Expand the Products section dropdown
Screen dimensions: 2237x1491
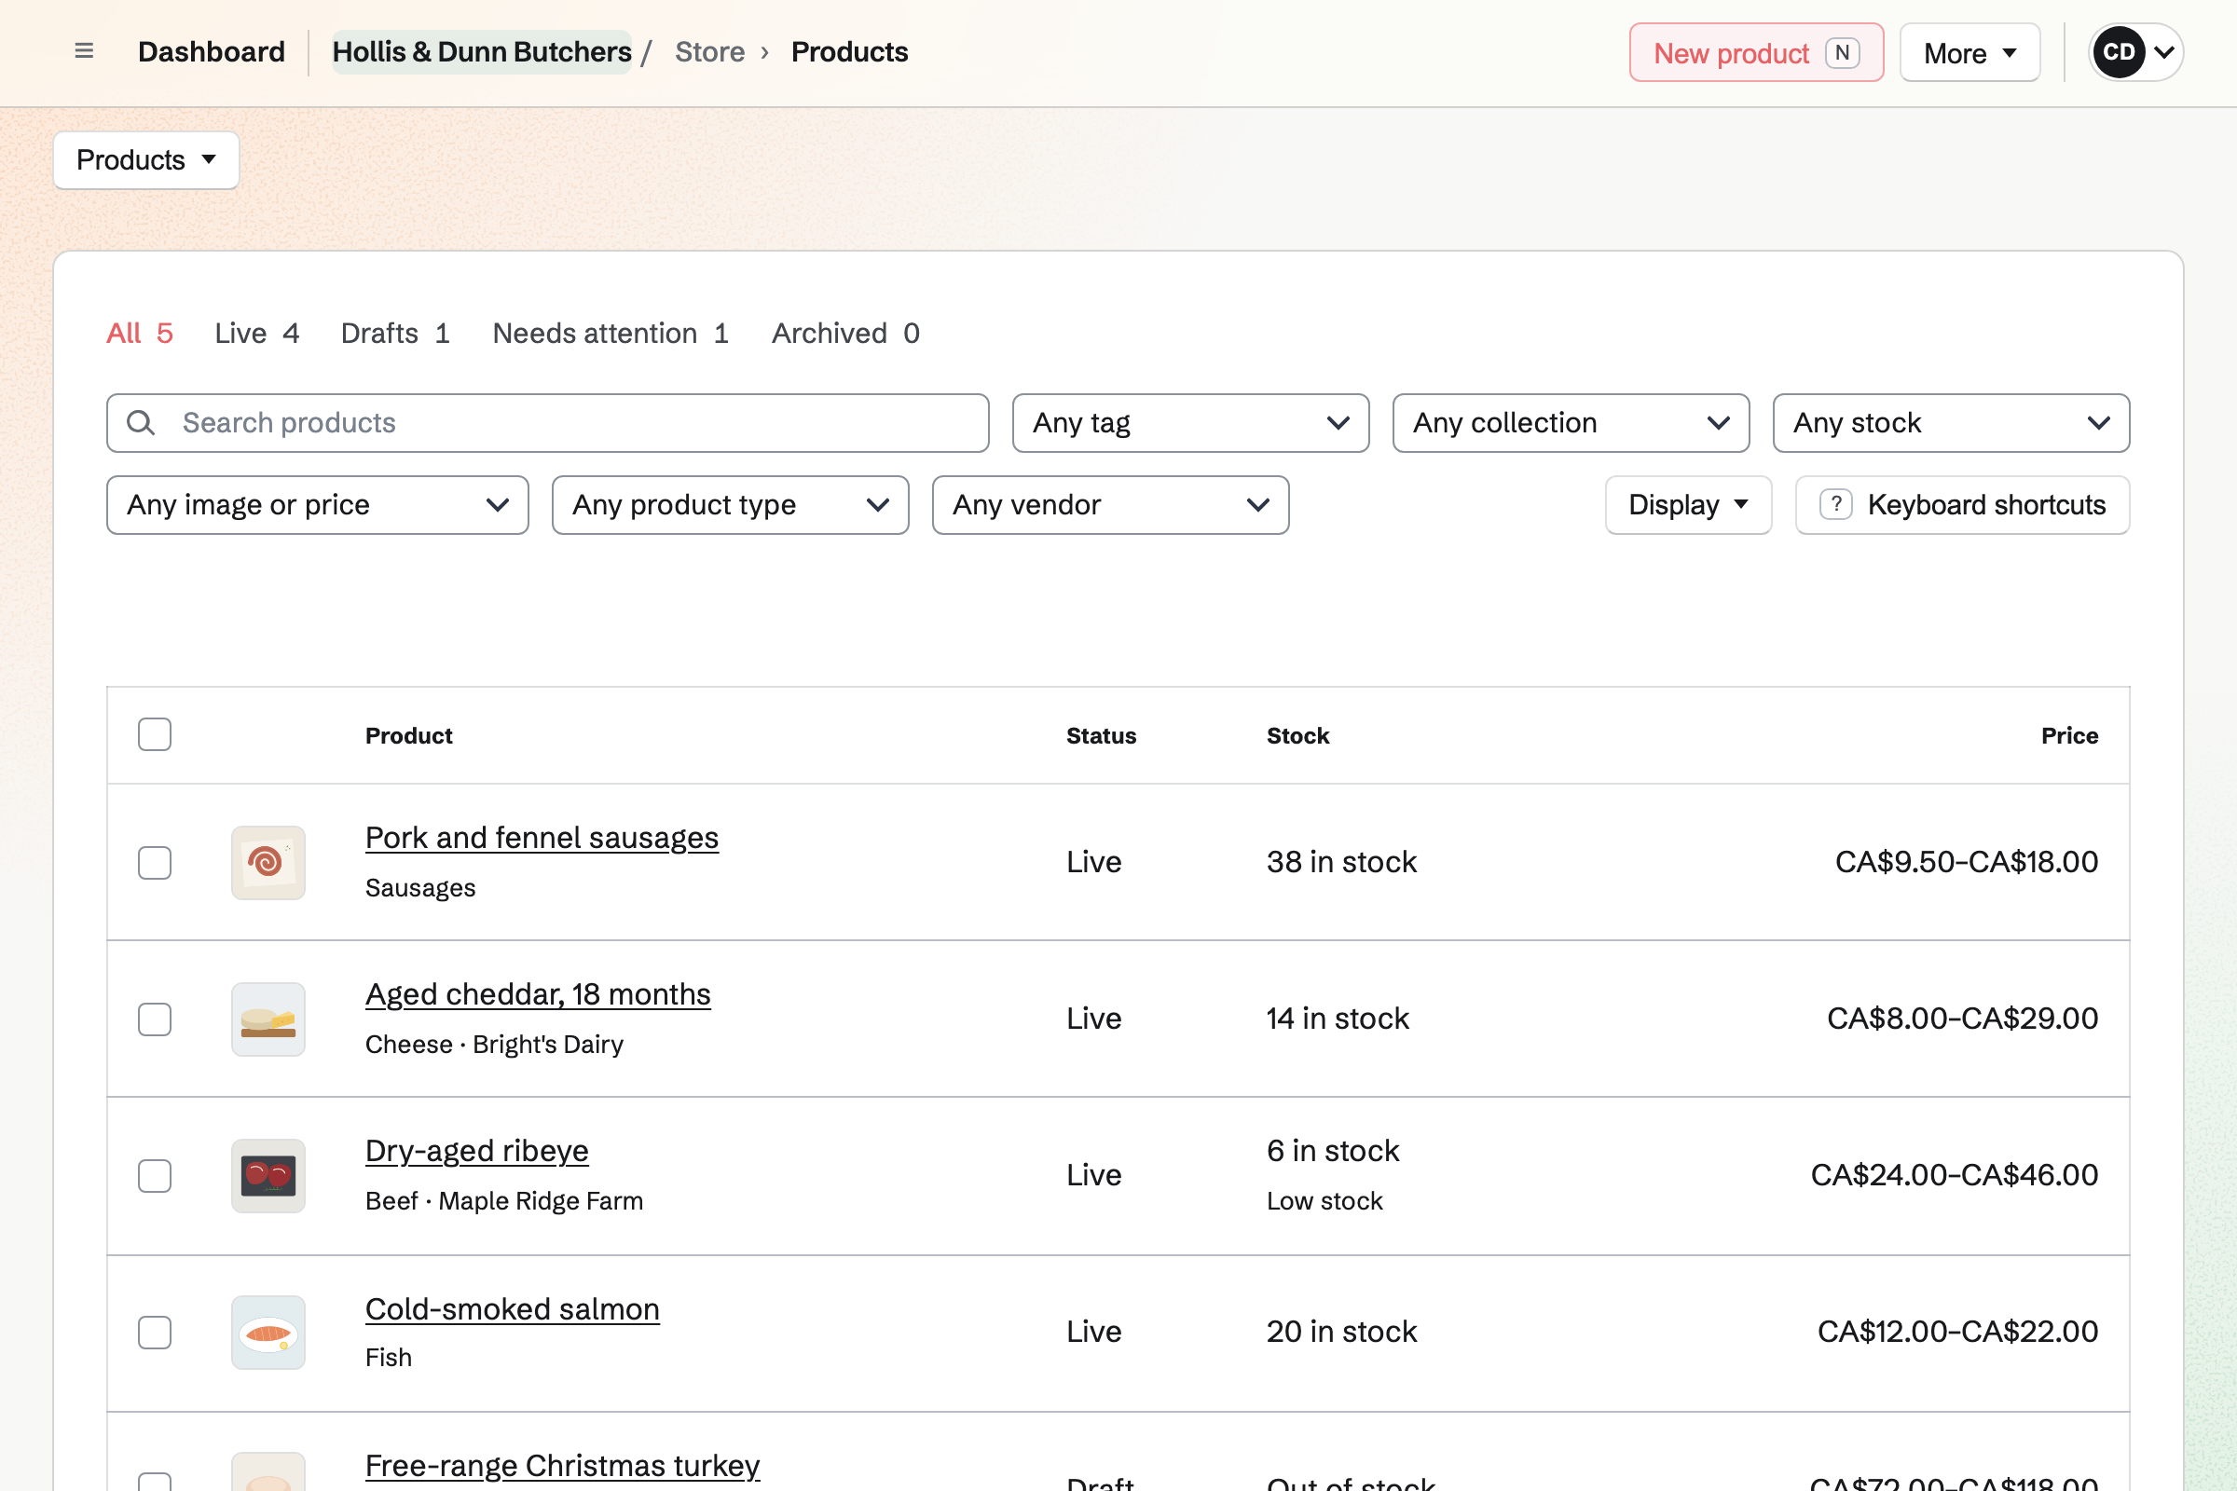(x=146, y=159)
